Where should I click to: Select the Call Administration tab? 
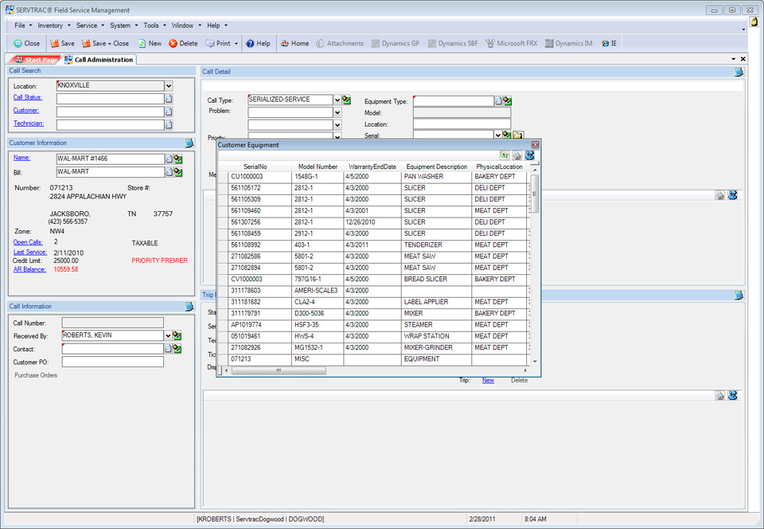(99, 60)
